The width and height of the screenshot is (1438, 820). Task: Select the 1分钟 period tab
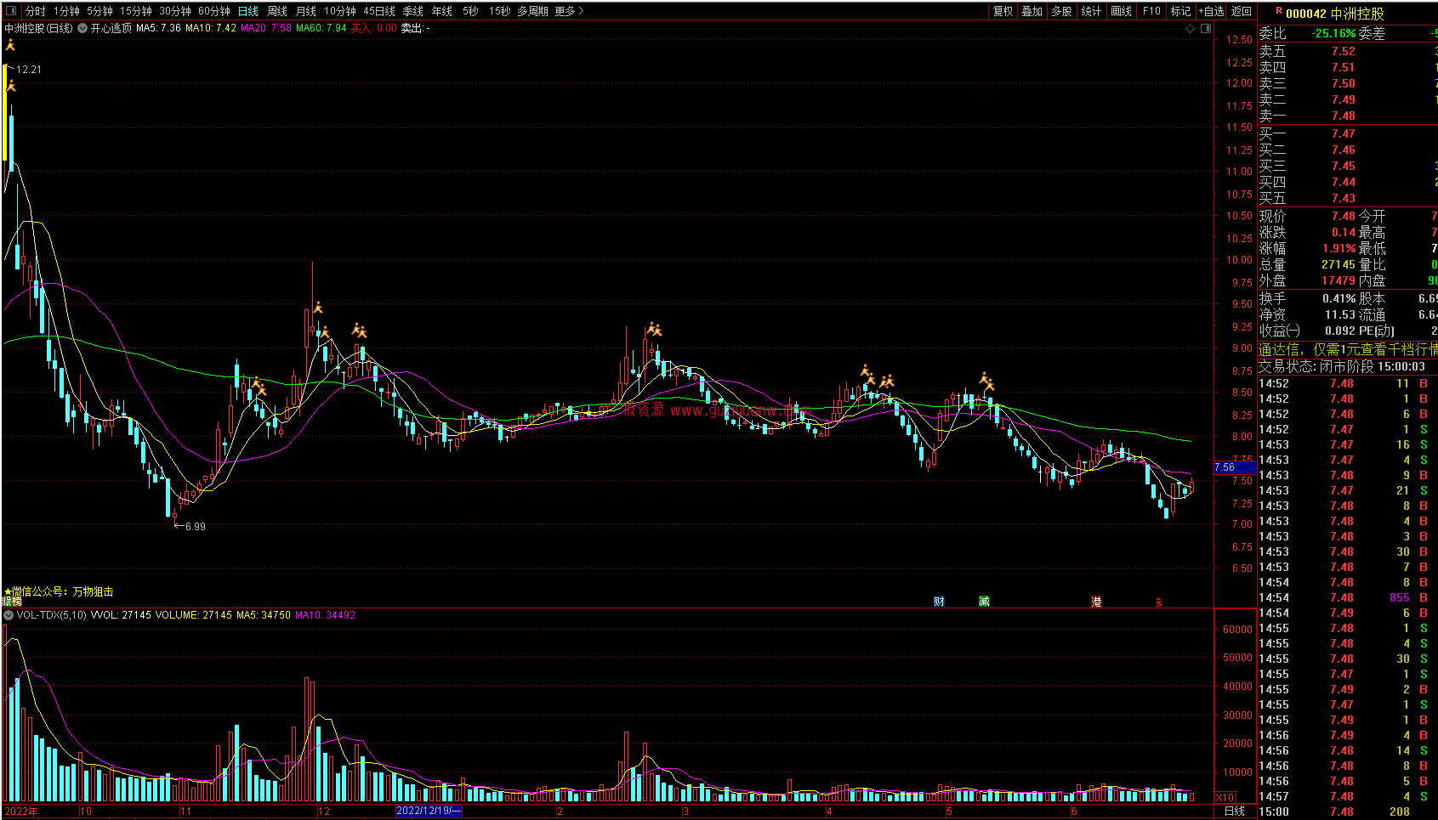tap(66, 11)
